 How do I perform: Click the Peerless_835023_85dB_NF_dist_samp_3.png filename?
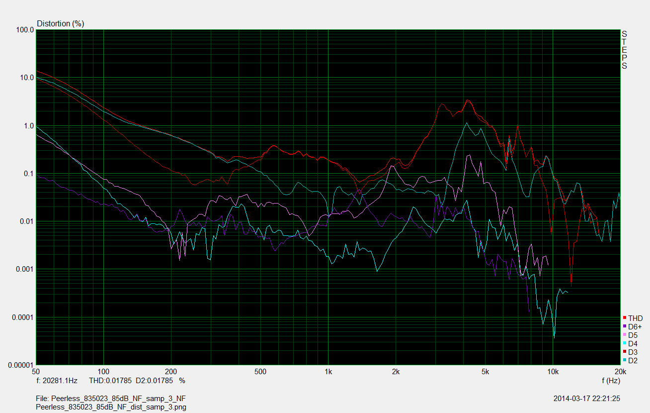(111, 407)
